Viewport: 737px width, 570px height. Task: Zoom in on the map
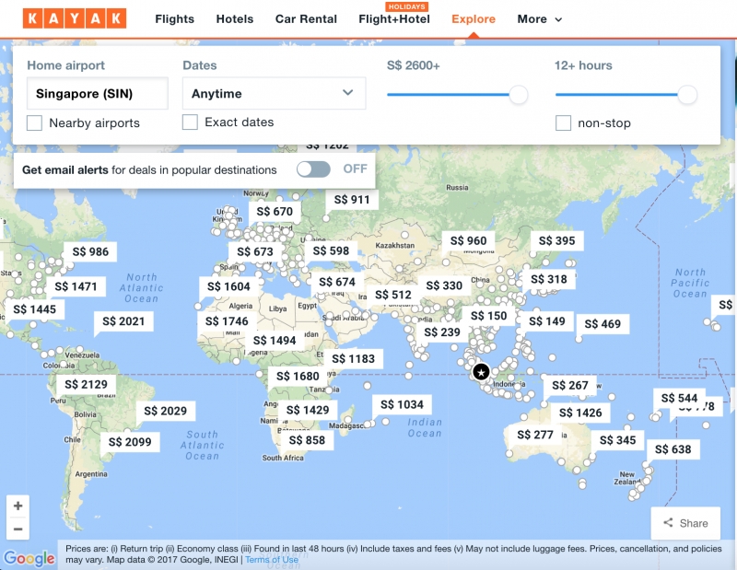click(18, 506)
